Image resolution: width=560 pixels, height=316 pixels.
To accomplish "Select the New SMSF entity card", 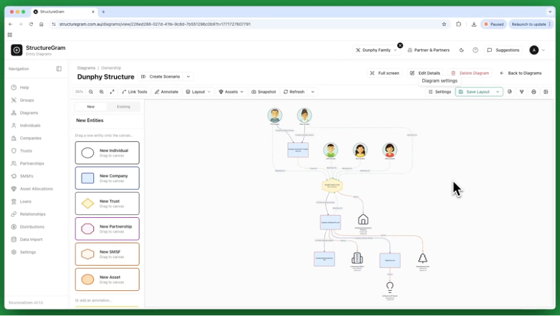I will click(x=107, y=254).
